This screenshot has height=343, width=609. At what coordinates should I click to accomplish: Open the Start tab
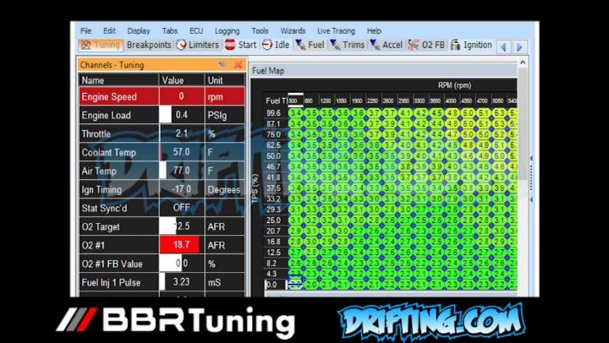[240, 45]
